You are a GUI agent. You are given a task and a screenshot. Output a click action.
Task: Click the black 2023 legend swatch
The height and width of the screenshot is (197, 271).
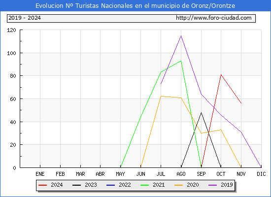pos(76,185)
